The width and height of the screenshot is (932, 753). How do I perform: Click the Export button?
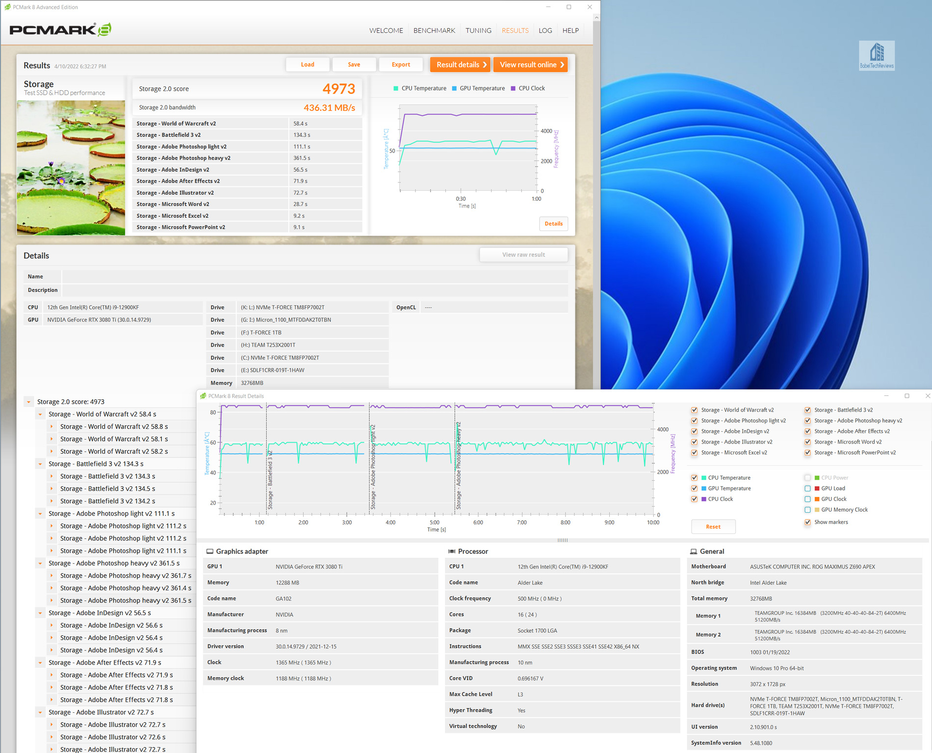(x=401, y=65)
